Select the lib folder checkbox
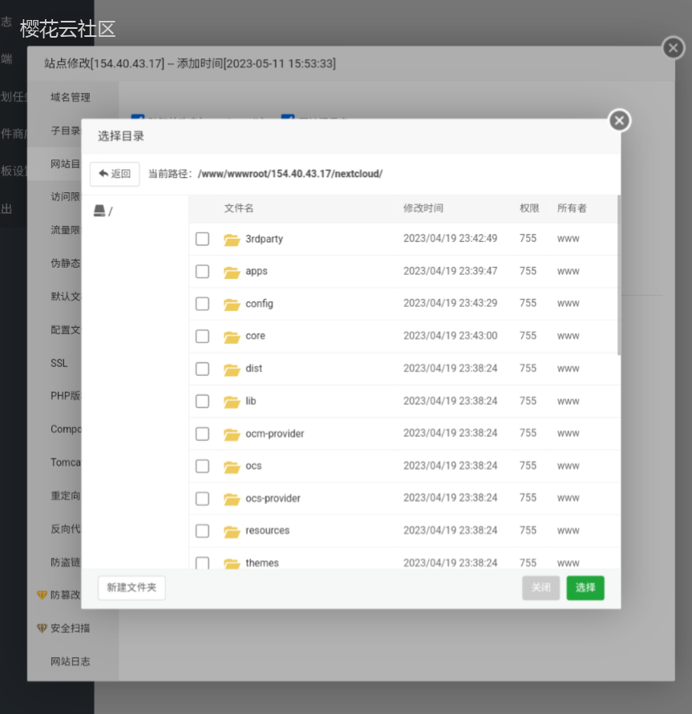Image resolution: width=692 pixels, height=714 pixels. pos(202,401)
